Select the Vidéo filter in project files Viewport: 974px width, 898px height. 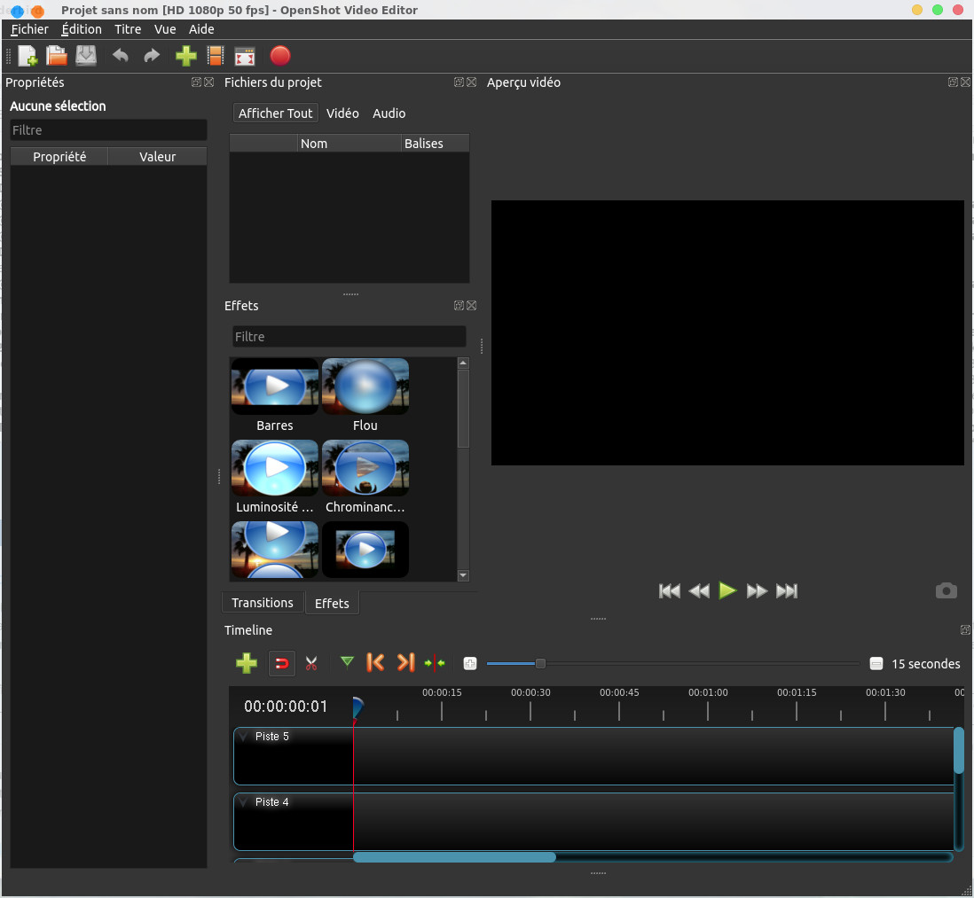[x=342, y=113]
